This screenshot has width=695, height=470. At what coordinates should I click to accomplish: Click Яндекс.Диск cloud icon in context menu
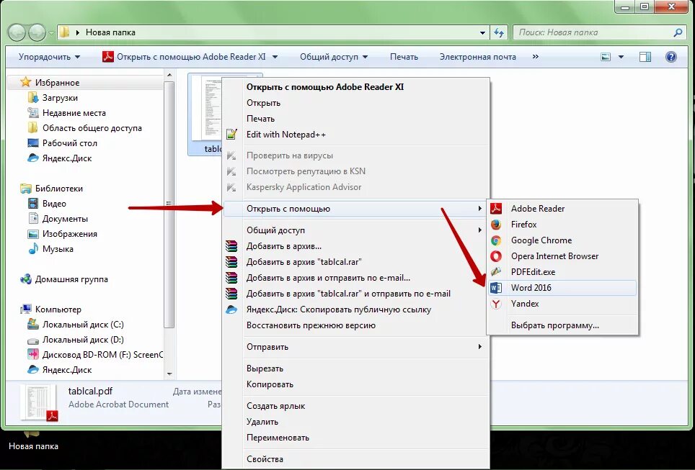coord(231,309)
